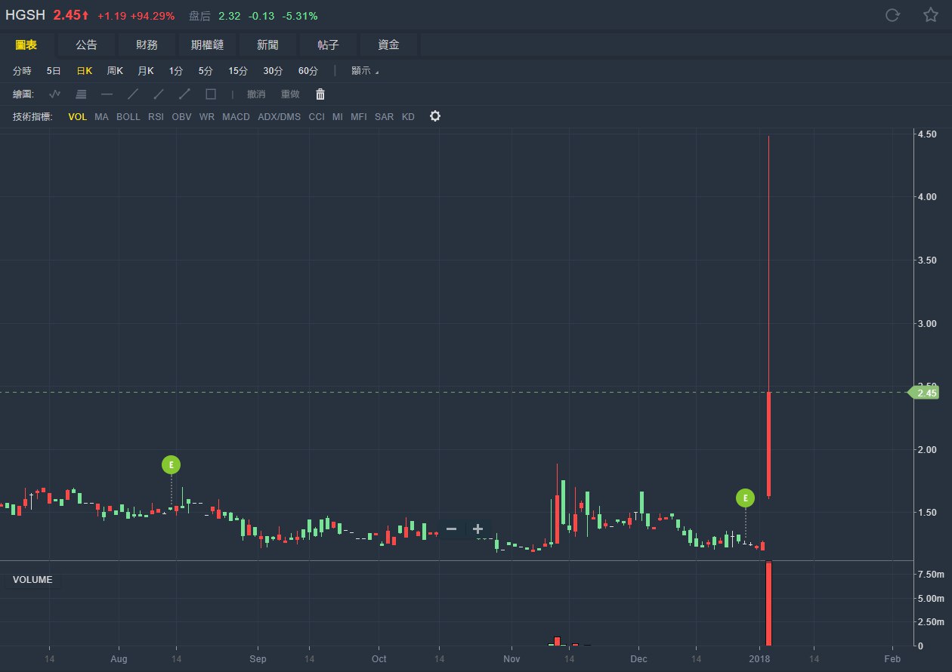Zoom out chart with minus icon
The image size is (952, 672).
(451, 529)
